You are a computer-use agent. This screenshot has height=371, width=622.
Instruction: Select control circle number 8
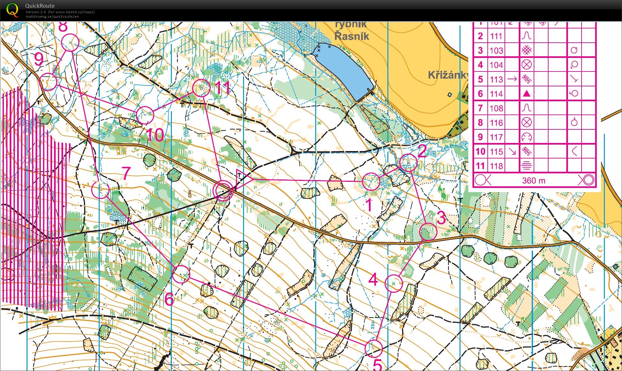[x=70, y=42]
